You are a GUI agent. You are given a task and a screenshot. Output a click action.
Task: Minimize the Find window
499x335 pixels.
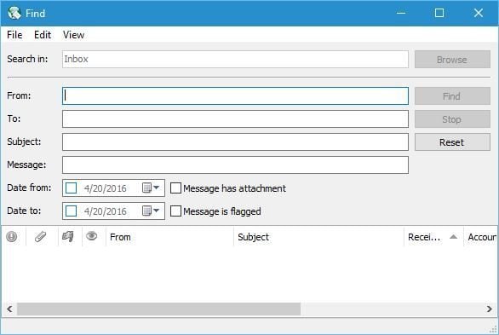click(401, 13)
